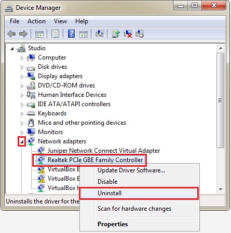Click the Disable device down-arrow icon
Screen dimensions: 231x233
click(x=140, y=34)
